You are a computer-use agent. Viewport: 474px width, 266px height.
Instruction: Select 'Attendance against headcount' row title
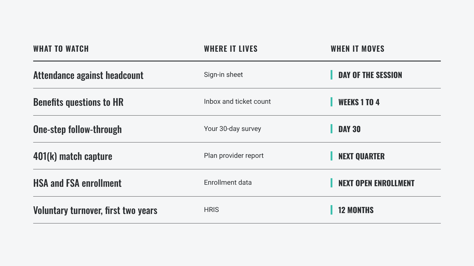tap(88, 75)
